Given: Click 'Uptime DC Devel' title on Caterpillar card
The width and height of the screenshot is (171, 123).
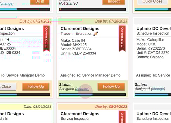Looking at the screenshot, I should (x=154, y=29).
